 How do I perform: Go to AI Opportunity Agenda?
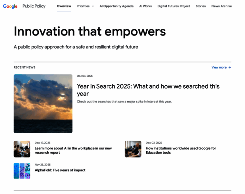117,6
